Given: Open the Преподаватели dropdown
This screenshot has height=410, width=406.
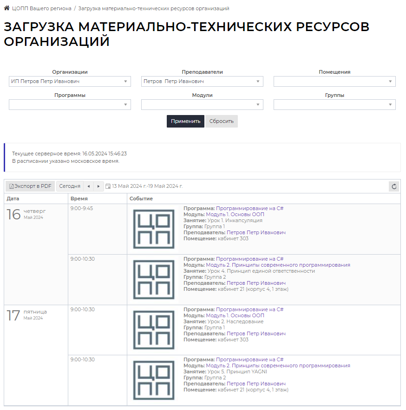Looking at the screenshot, I should pos(202,82).
